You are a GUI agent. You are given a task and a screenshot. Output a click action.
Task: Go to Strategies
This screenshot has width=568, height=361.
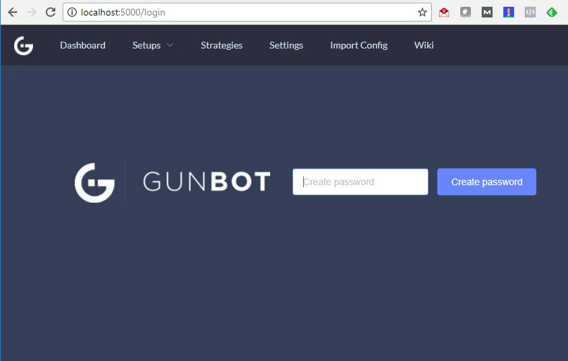point(222,45)
